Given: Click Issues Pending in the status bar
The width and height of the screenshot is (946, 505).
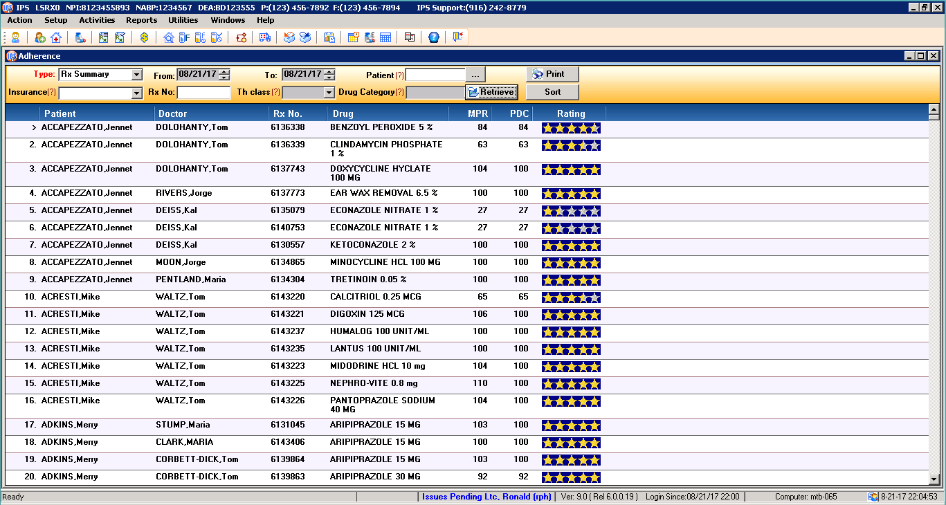Looking at the screenshot, I should pyautogui.click(x=486, y=497).
